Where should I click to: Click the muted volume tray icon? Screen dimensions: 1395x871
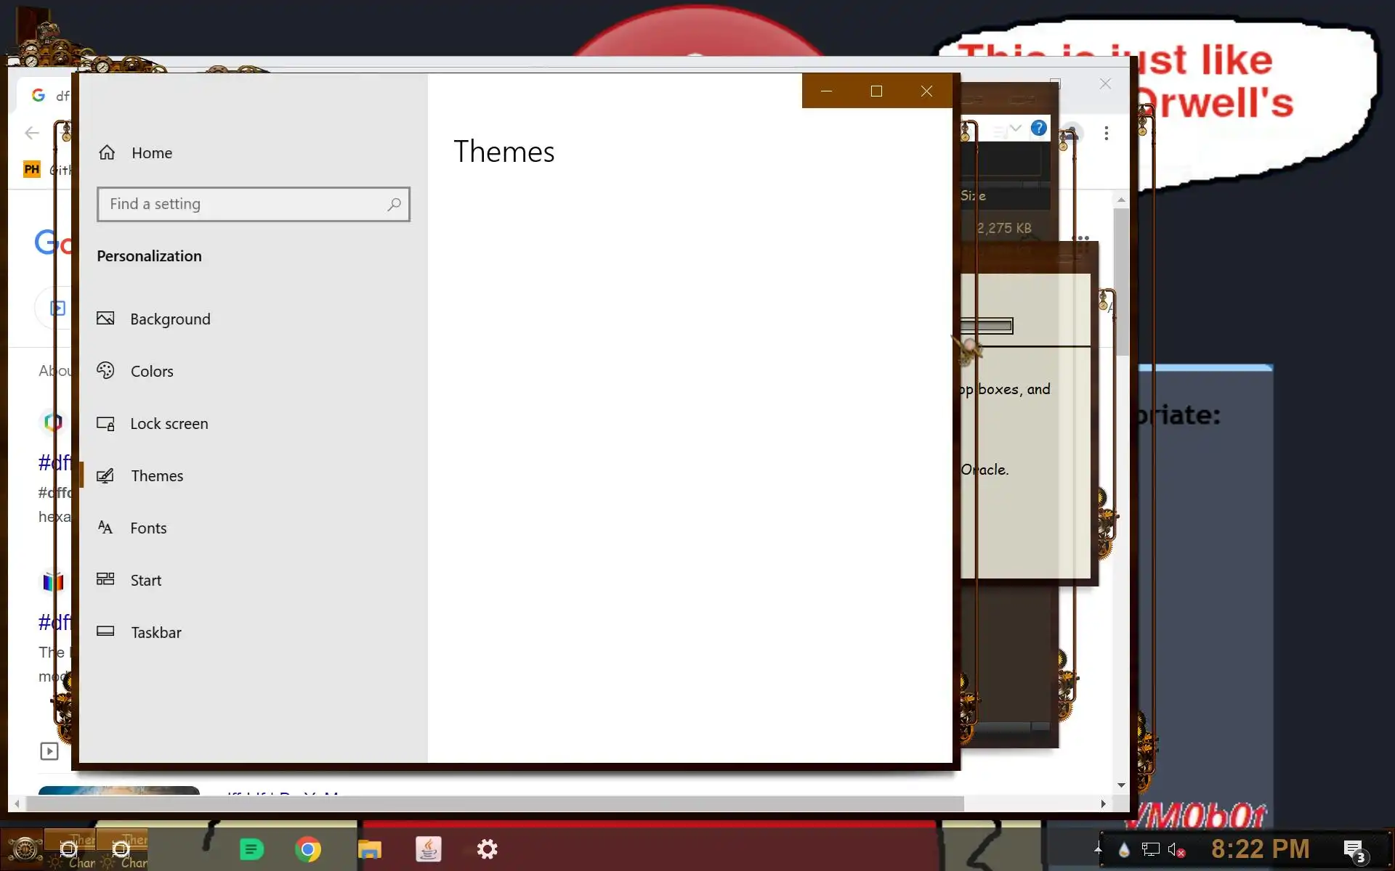[x=1176, y=849]
